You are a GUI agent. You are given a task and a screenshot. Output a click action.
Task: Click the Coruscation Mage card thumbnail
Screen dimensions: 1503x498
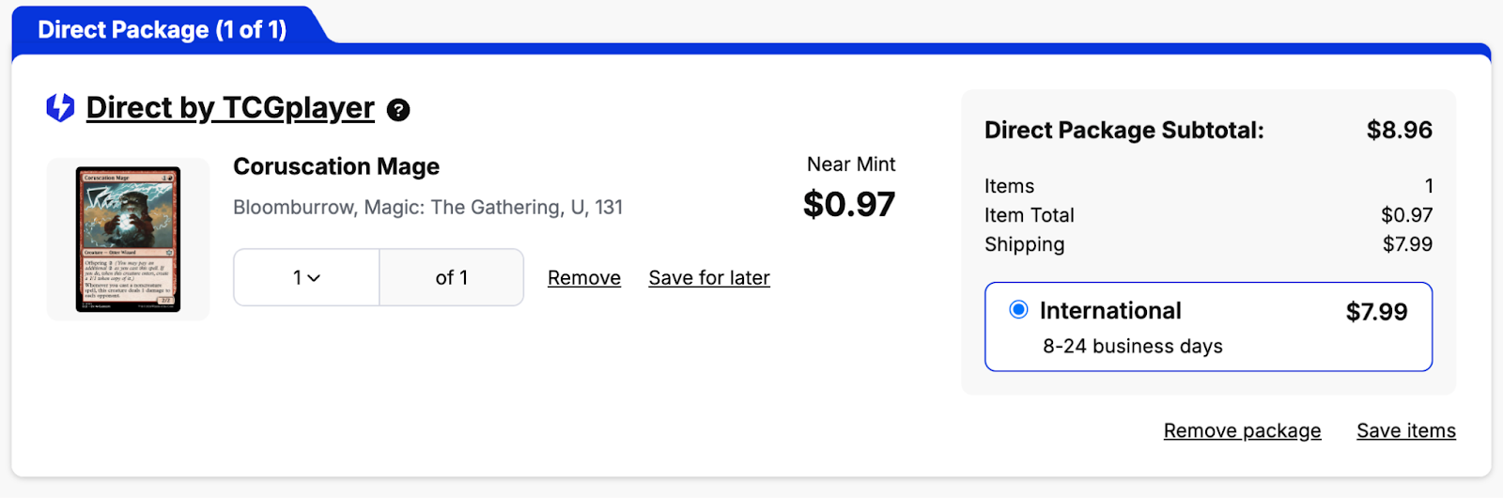click(128, 240)
